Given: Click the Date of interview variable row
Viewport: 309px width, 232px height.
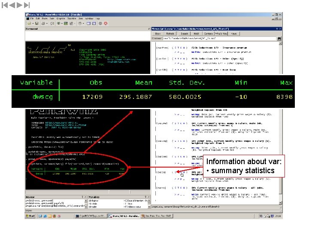Looking at the screenshot, I should pyautogui.click(x=118, y=201).
